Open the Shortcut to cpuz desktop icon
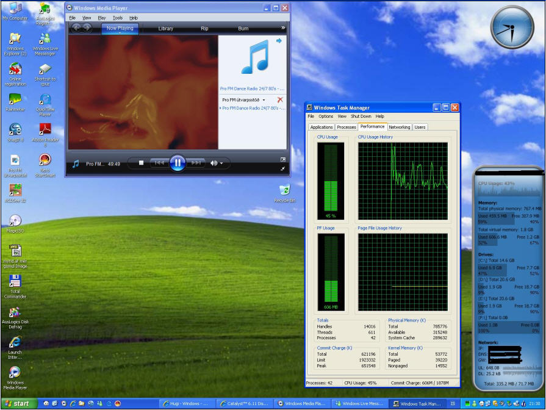This screenshot has height=410, width=546. pos(45,74)
